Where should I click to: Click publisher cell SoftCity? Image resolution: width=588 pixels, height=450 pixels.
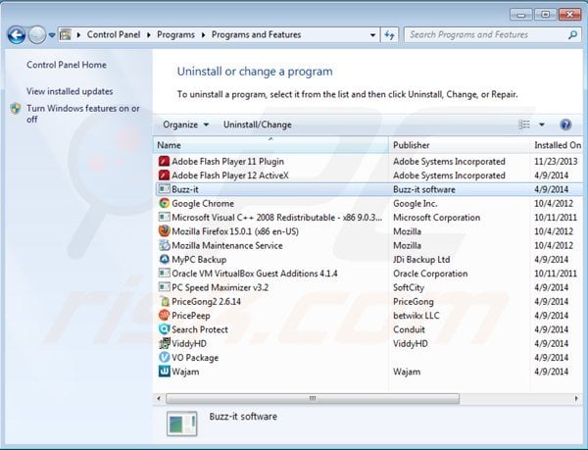click(409, 287)
